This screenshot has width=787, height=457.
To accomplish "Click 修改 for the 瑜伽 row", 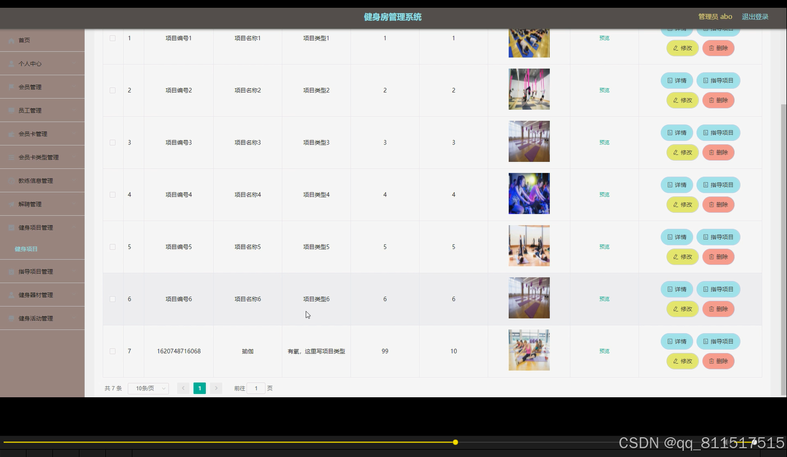I will (x=683, y=361).
